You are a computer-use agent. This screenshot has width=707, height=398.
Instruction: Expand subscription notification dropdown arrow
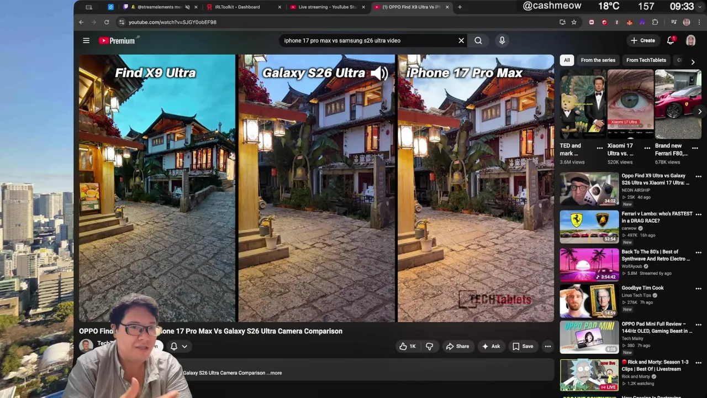(184, 347)
